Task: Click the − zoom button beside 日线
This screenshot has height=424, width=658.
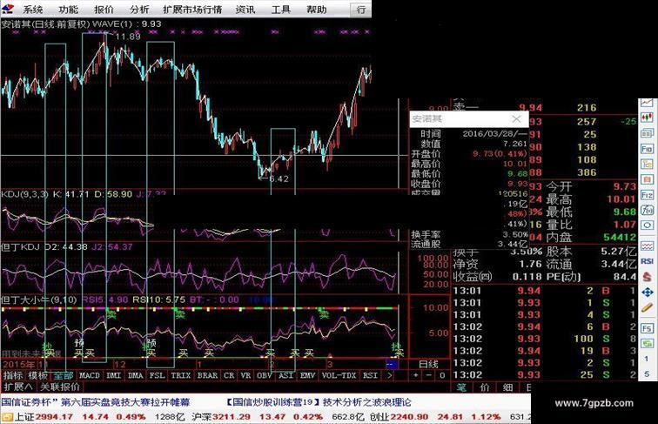Action: click(x=428, y=375)
